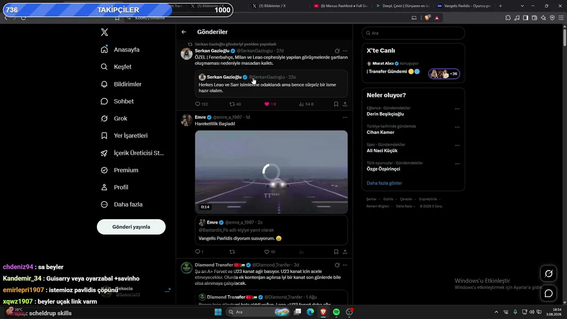The height and width of the screenshot is (319, 567).
Task: Click the X search field Ara
Action: (413, 33)
